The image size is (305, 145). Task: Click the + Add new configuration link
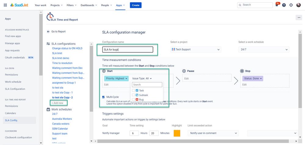(57, 103)
